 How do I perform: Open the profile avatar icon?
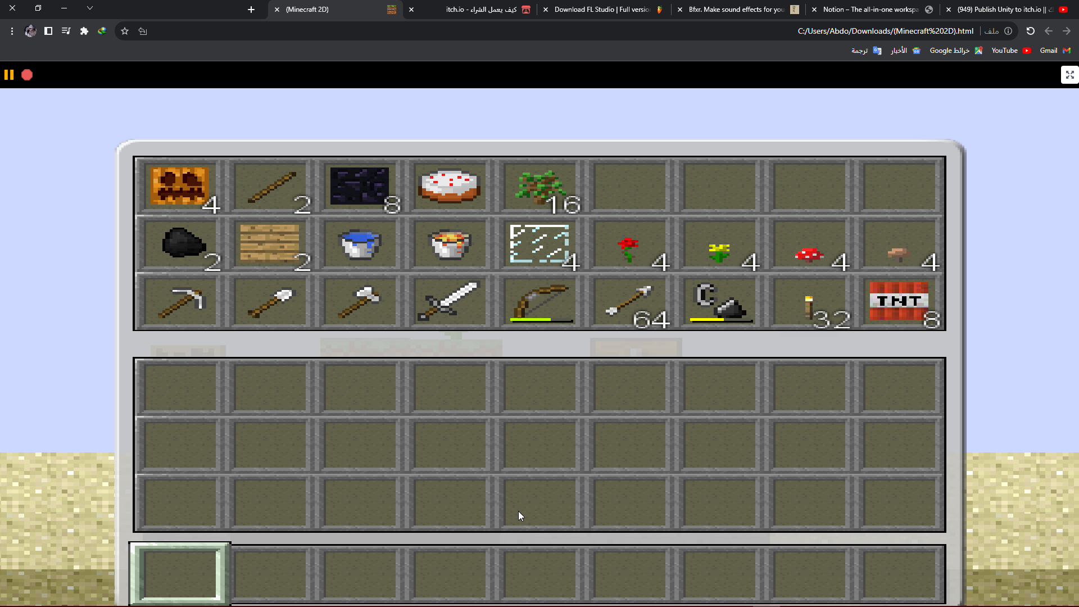click(30, 31)
